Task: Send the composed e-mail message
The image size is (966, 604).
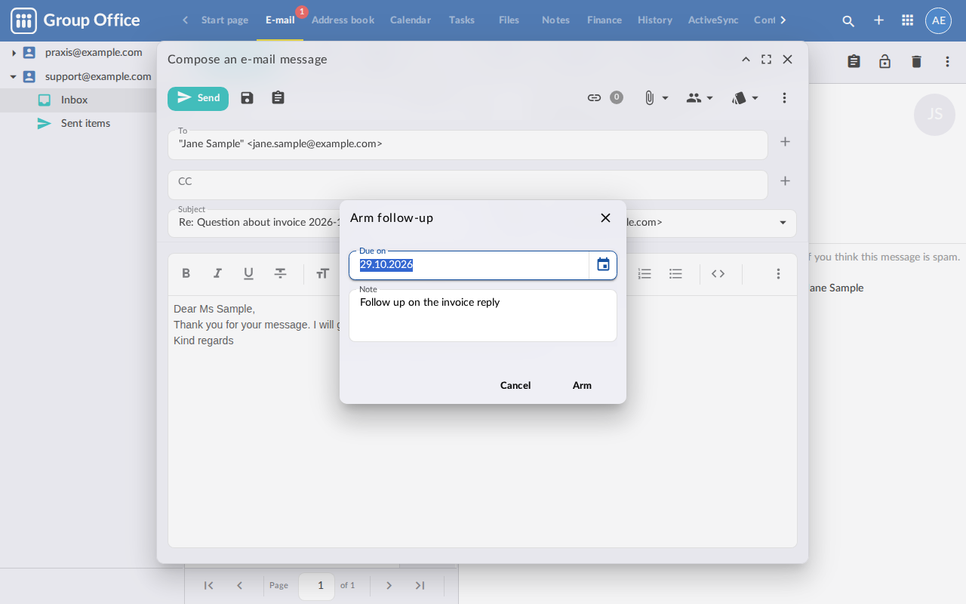Action: 198,98
